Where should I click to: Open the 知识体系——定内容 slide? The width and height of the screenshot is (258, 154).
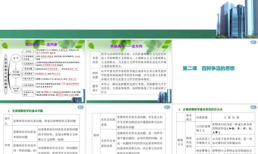[x=43, y=71]
